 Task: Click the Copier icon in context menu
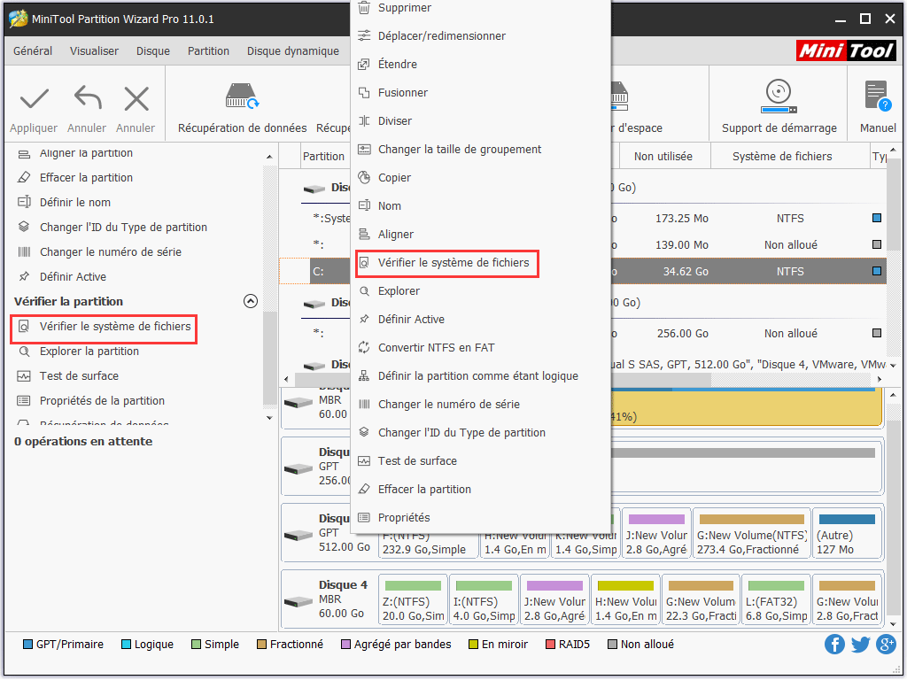click(364, 177)
